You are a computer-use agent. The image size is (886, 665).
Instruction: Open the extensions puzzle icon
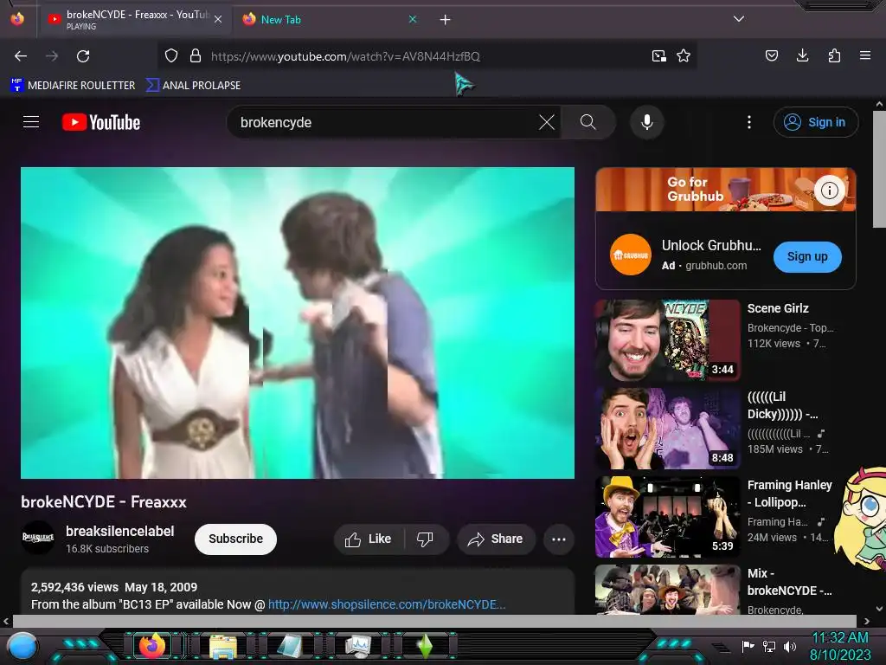[x=834, y=55]
